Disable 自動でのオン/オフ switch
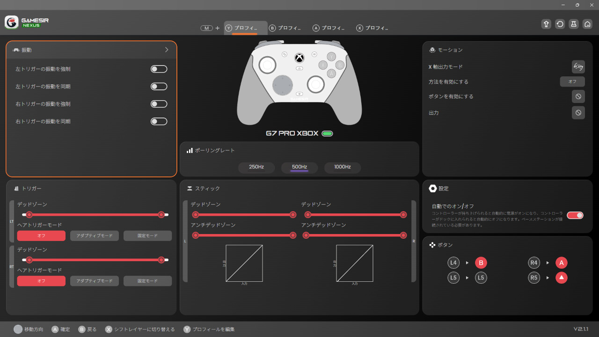 575,215
